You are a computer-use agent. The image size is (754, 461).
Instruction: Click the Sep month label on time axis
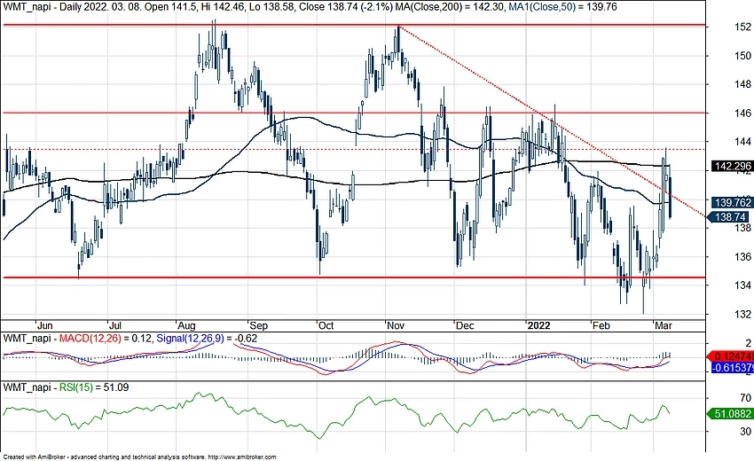click(x=258, y=325)
